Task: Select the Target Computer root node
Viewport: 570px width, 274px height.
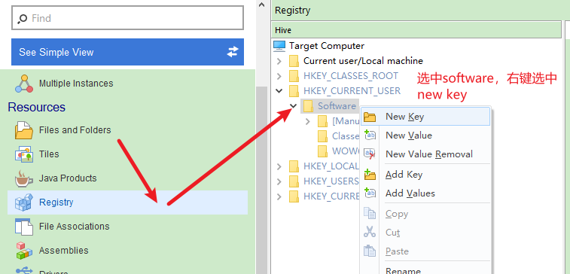Action: pyautogui.click(x=327, y=46)
